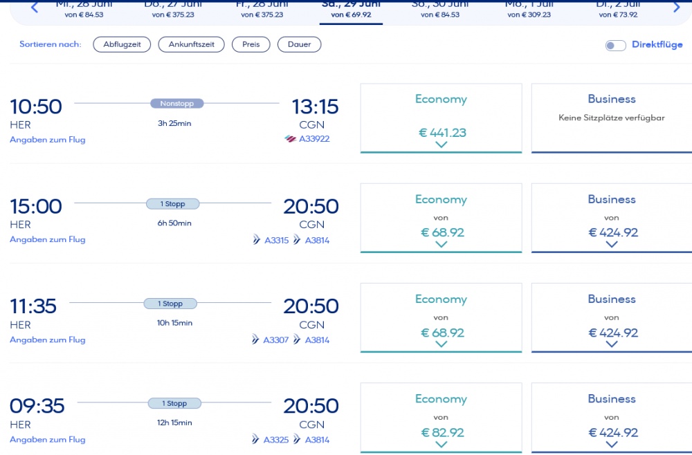Open Angaben zum Flug for 10:50 departure

pos(48,140)
